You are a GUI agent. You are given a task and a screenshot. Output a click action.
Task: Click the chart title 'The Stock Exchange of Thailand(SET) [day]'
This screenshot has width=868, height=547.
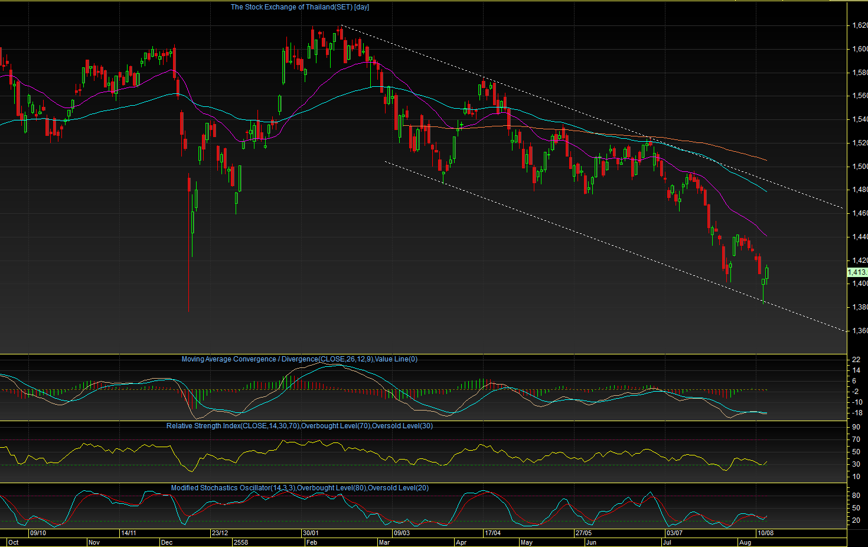300,7
